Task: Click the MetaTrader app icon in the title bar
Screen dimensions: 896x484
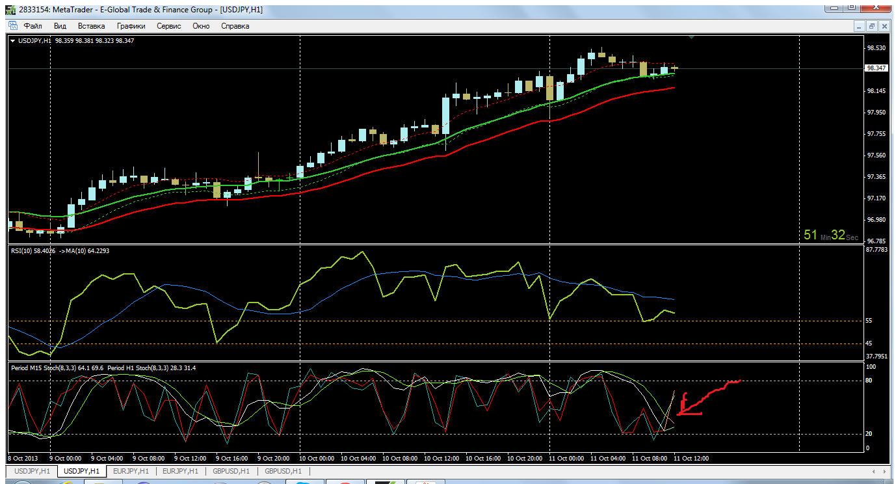Action: [x=10, y=10]
